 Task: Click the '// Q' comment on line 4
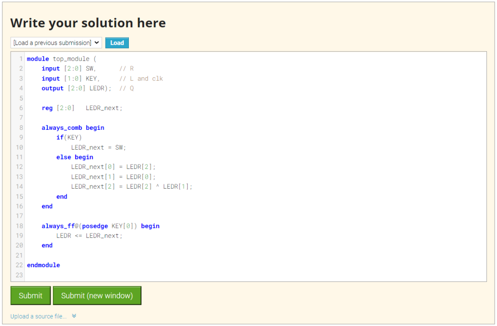pos(127,88)
